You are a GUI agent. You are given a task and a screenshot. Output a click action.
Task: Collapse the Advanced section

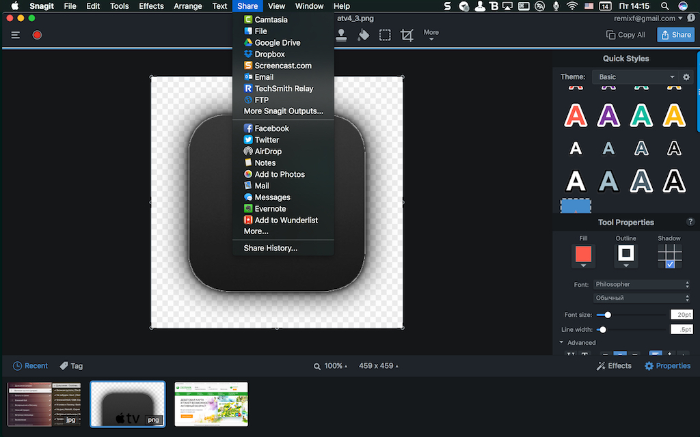[x=561, y=343]
